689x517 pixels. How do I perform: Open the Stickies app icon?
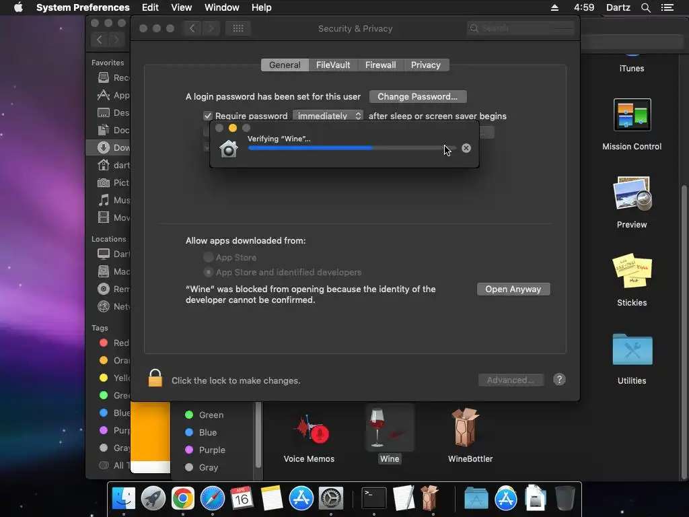632,271
